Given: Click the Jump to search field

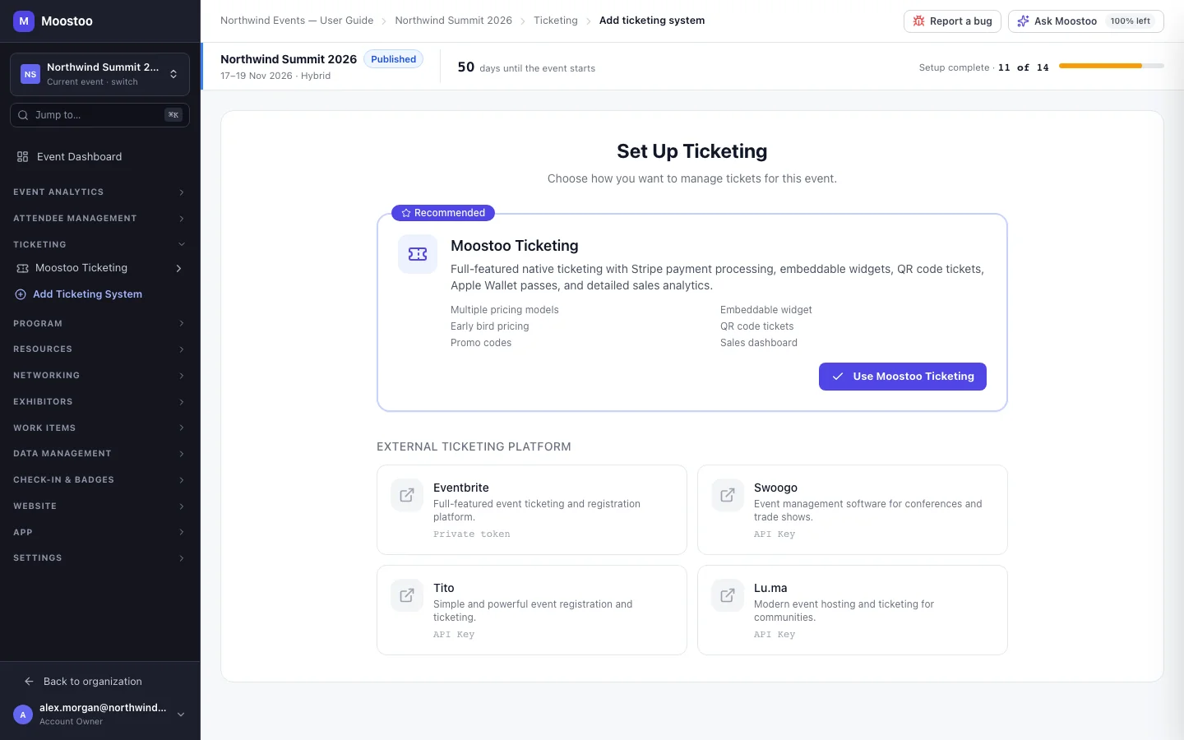Looking at the screenshot, I should [x=100, y=115].
